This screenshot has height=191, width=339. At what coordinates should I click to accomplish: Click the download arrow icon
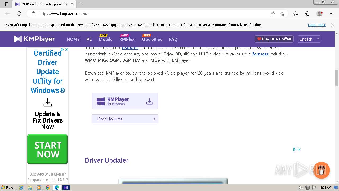tap(150, 101)
